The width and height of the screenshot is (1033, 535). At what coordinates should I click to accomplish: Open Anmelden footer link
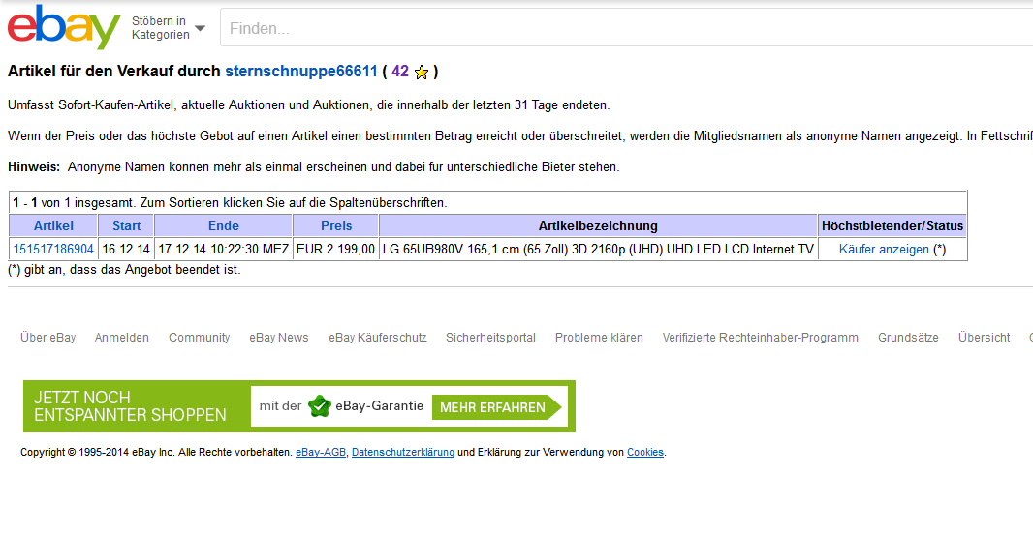tap(122, 338)
